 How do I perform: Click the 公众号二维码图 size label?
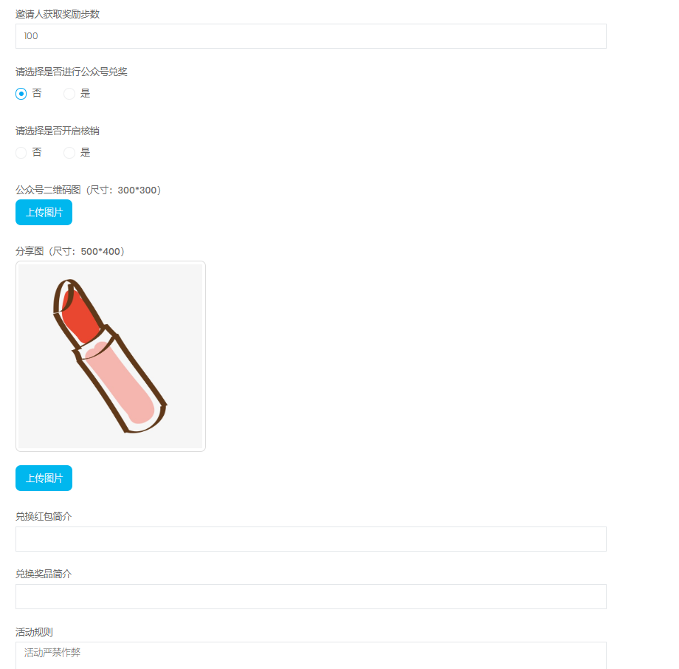pyautogui.click(x=89, y=190)
